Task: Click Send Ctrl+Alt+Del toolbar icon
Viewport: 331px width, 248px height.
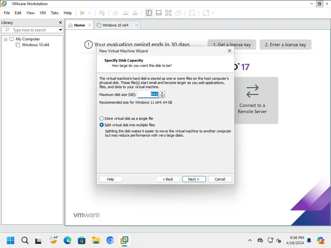Action: (x=102, y=13)
